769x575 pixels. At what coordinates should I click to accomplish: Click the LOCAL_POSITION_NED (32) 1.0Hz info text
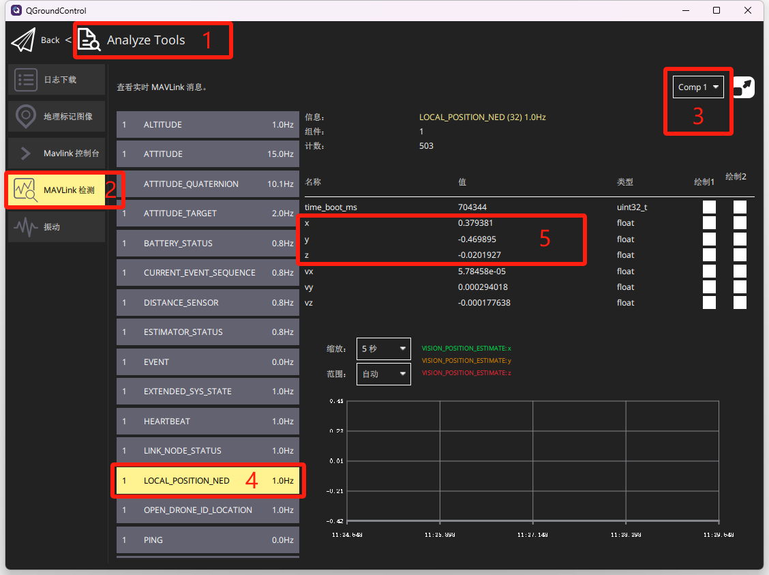click(483, 117)
